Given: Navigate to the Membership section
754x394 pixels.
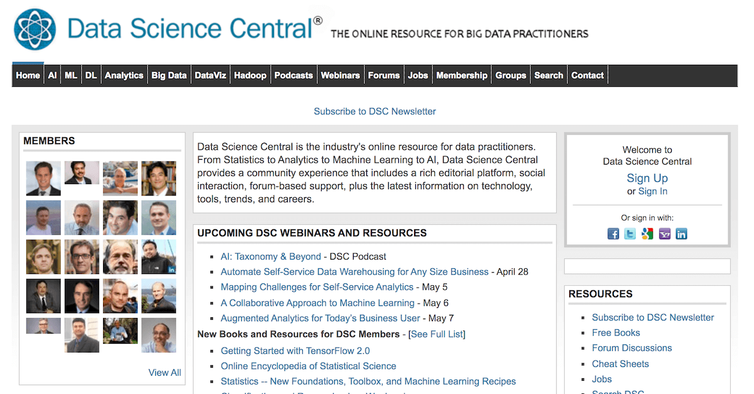Looking at the screenshot, I should (462, 75).
